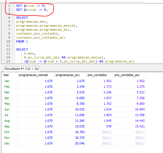The height and width of the screenshot is (153, 163).
Task: Click the programacao_acc column header
Action: pos(70,75)
